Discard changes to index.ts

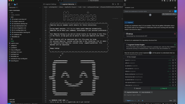[175, 71]
